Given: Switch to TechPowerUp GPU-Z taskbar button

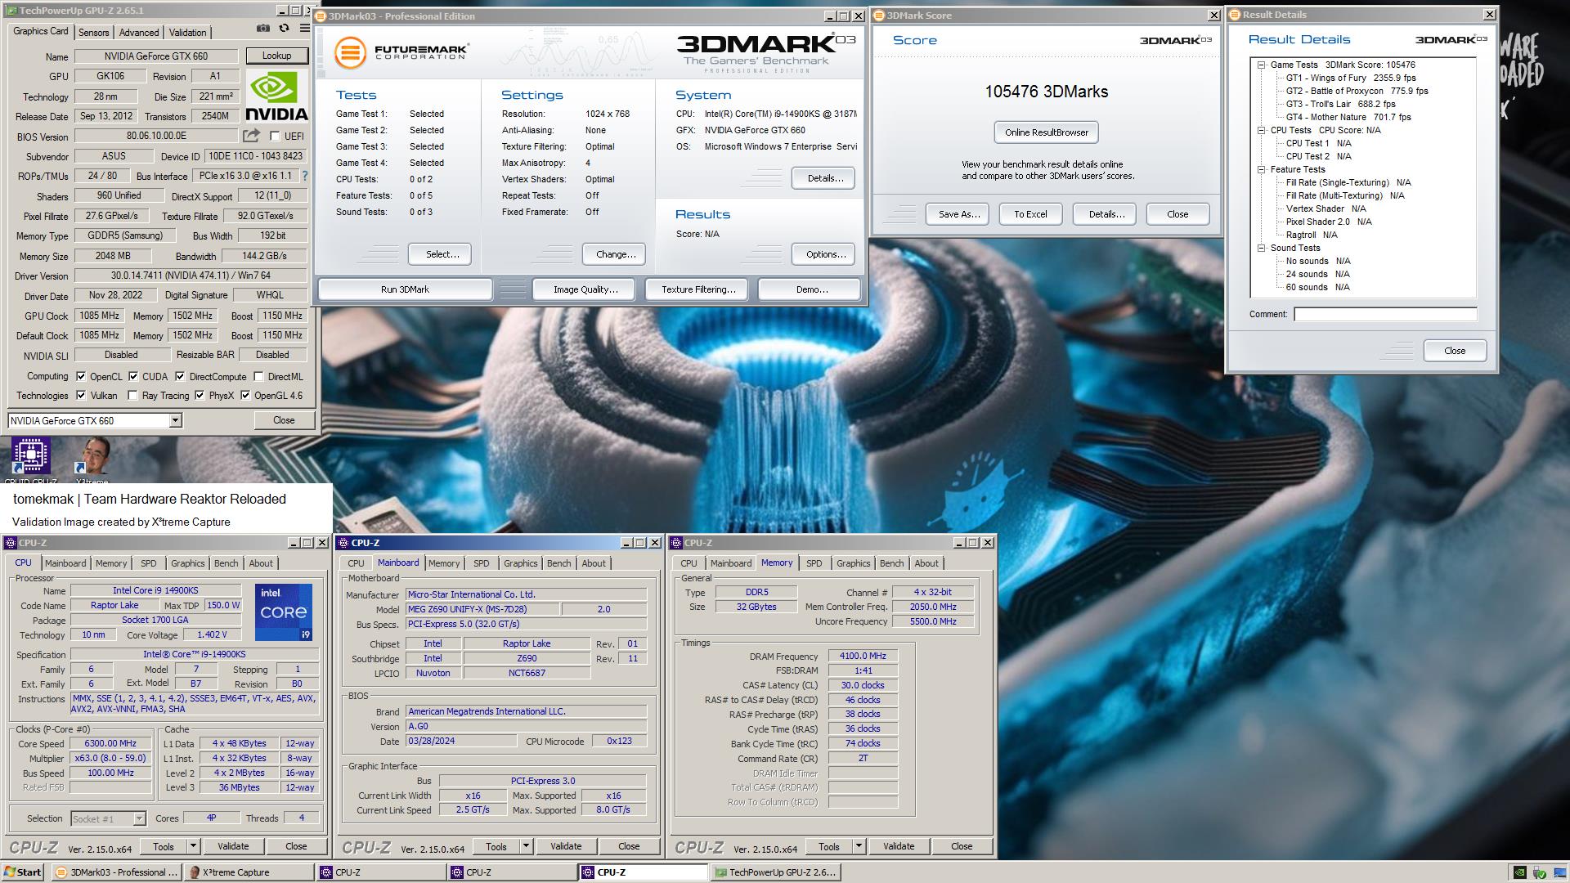Looking at the screenshot, I should pos(775,872).
